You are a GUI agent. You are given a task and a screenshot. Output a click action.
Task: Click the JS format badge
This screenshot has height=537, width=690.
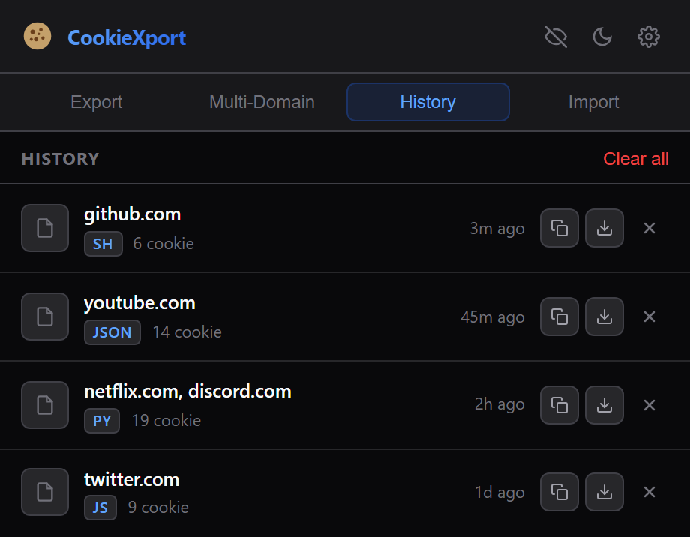tap(100, 508)
